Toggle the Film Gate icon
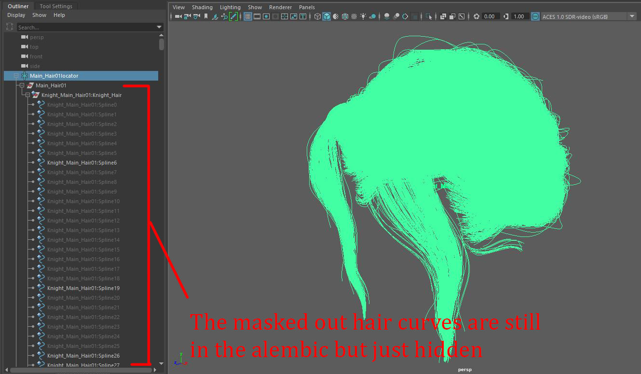This screenshot has height=374, width=641. pyautogui.click(x=257, y=16)
